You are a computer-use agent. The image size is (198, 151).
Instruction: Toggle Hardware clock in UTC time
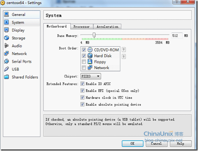(x=82, y=97)
